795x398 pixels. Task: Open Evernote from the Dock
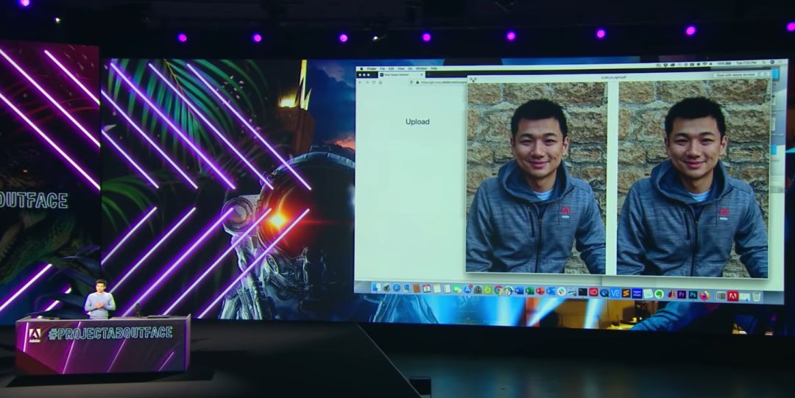point(659,294)
